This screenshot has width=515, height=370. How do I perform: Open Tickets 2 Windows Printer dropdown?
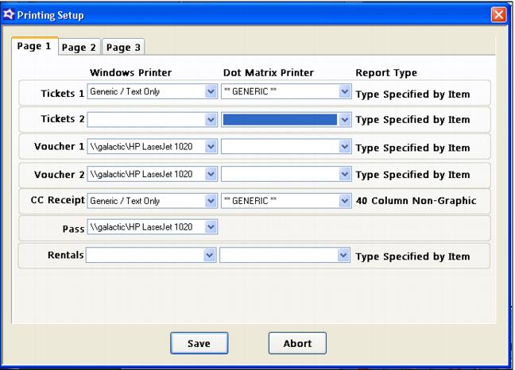211,119
